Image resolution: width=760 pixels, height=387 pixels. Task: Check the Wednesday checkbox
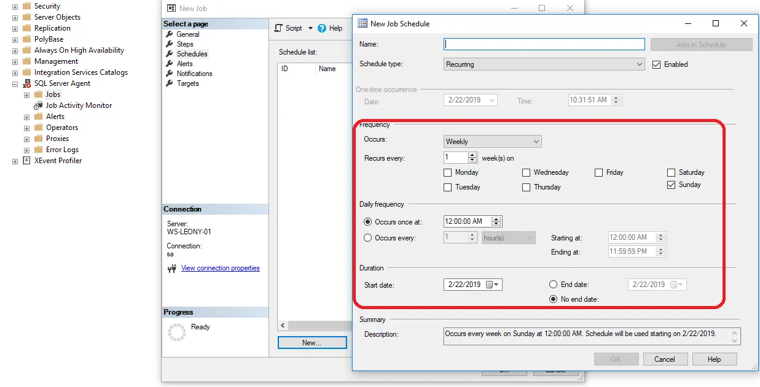(527, 173)
